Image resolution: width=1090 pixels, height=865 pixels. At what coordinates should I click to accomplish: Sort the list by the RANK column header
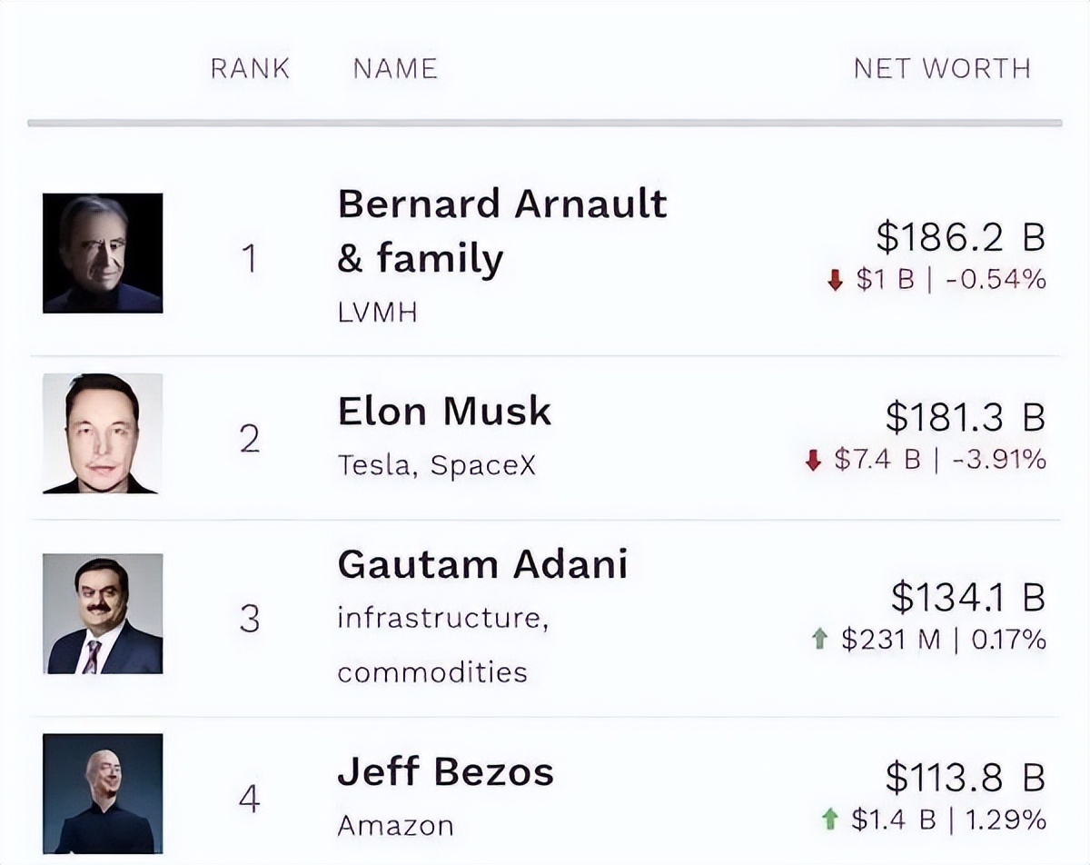(x=250, y=69)
